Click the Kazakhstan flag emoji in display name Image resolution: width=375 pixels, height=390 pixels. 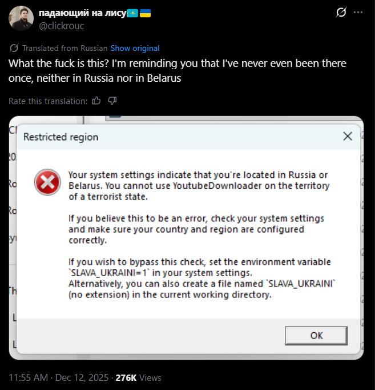click(x=132, y=13)
